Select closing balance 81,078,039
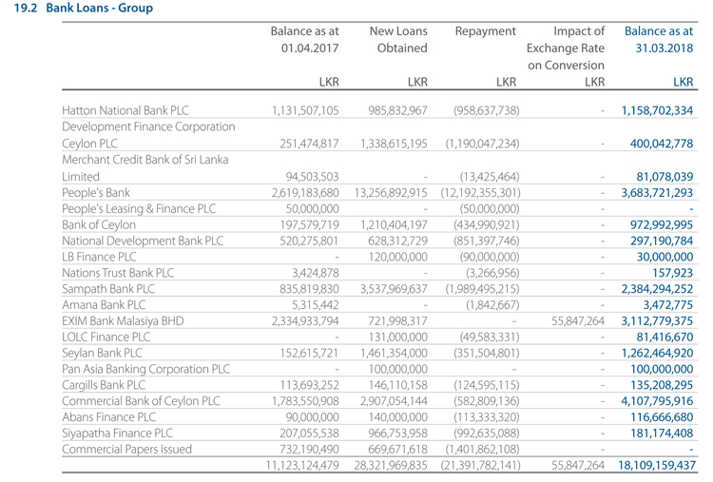The height and width of the screenshot is (482, 713). click(x=665, y=177)
